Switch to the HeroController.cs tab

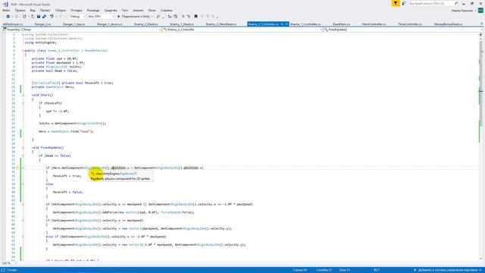(374, 24)
